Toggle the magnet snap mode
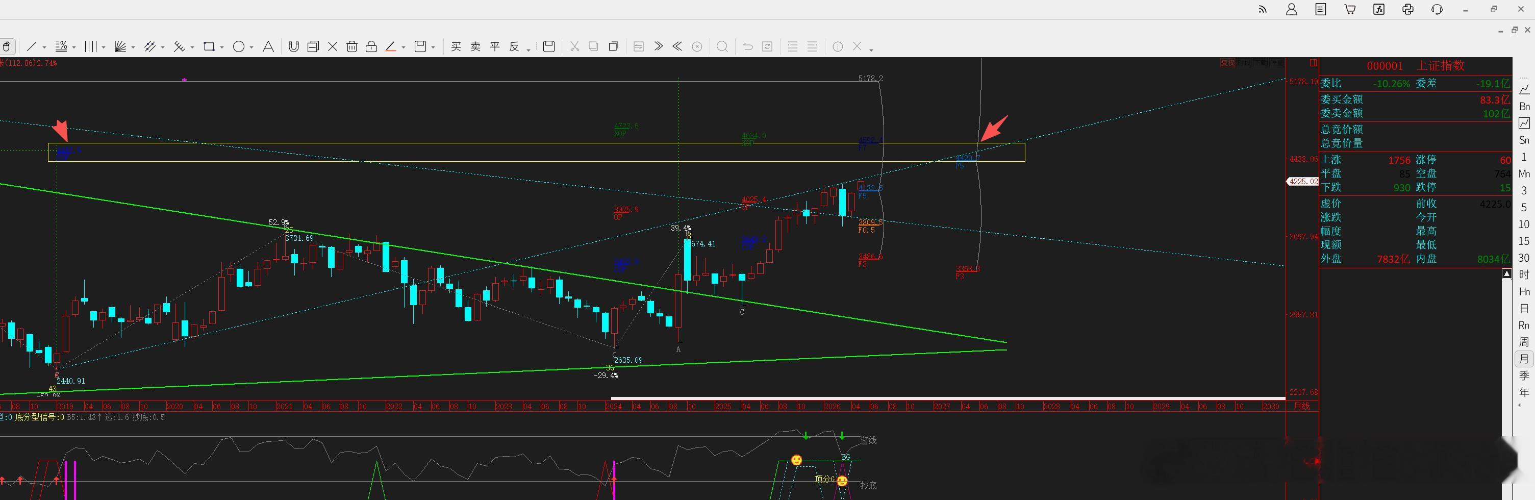The width and height of the screenshot is (1535, 500). (293, 46)
